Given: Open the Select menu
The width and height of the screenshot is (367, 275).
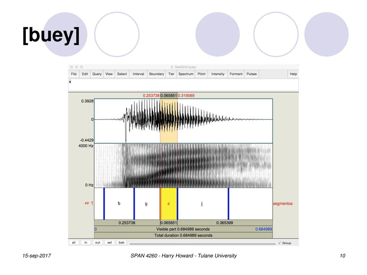Looking at the screenshot, I should point(122,74).
